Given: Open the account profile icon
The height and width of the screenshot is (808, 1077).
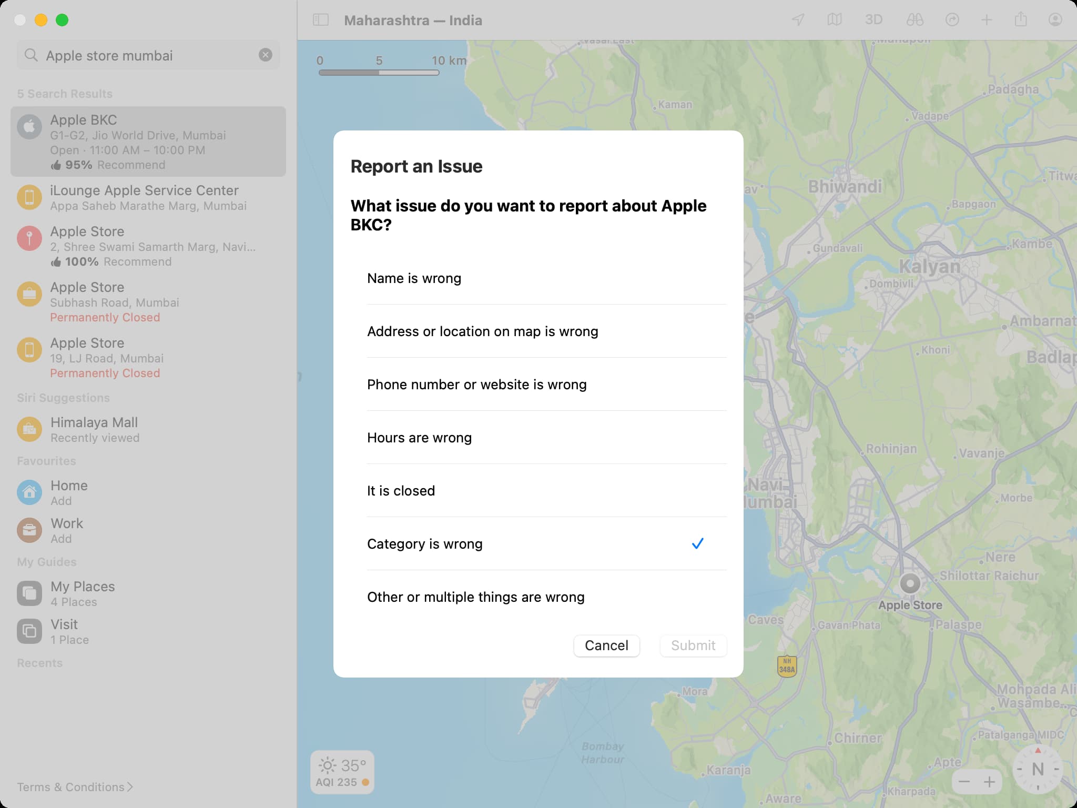Looking at the screenshot, I should coord(1055,20).
